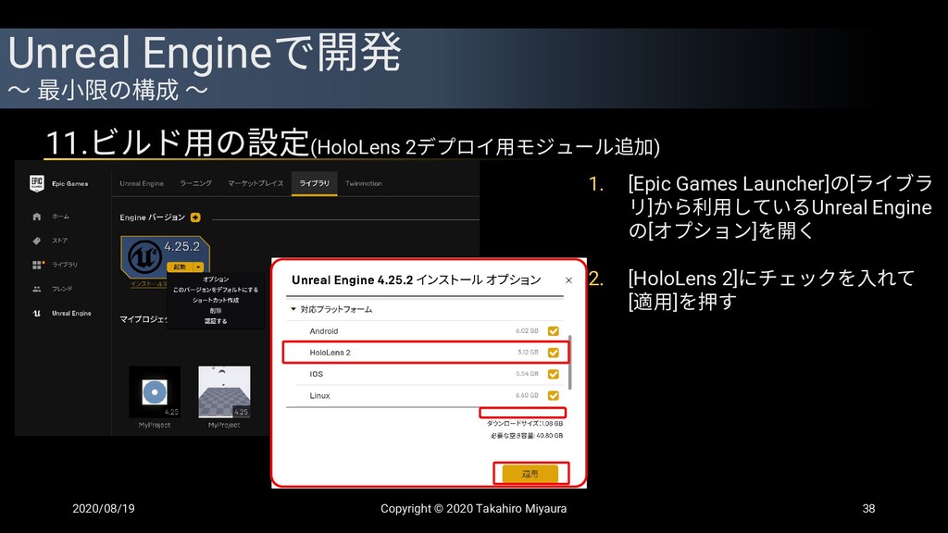
Task: Click the ストア label in sidebar
Action: click(60, 241)
